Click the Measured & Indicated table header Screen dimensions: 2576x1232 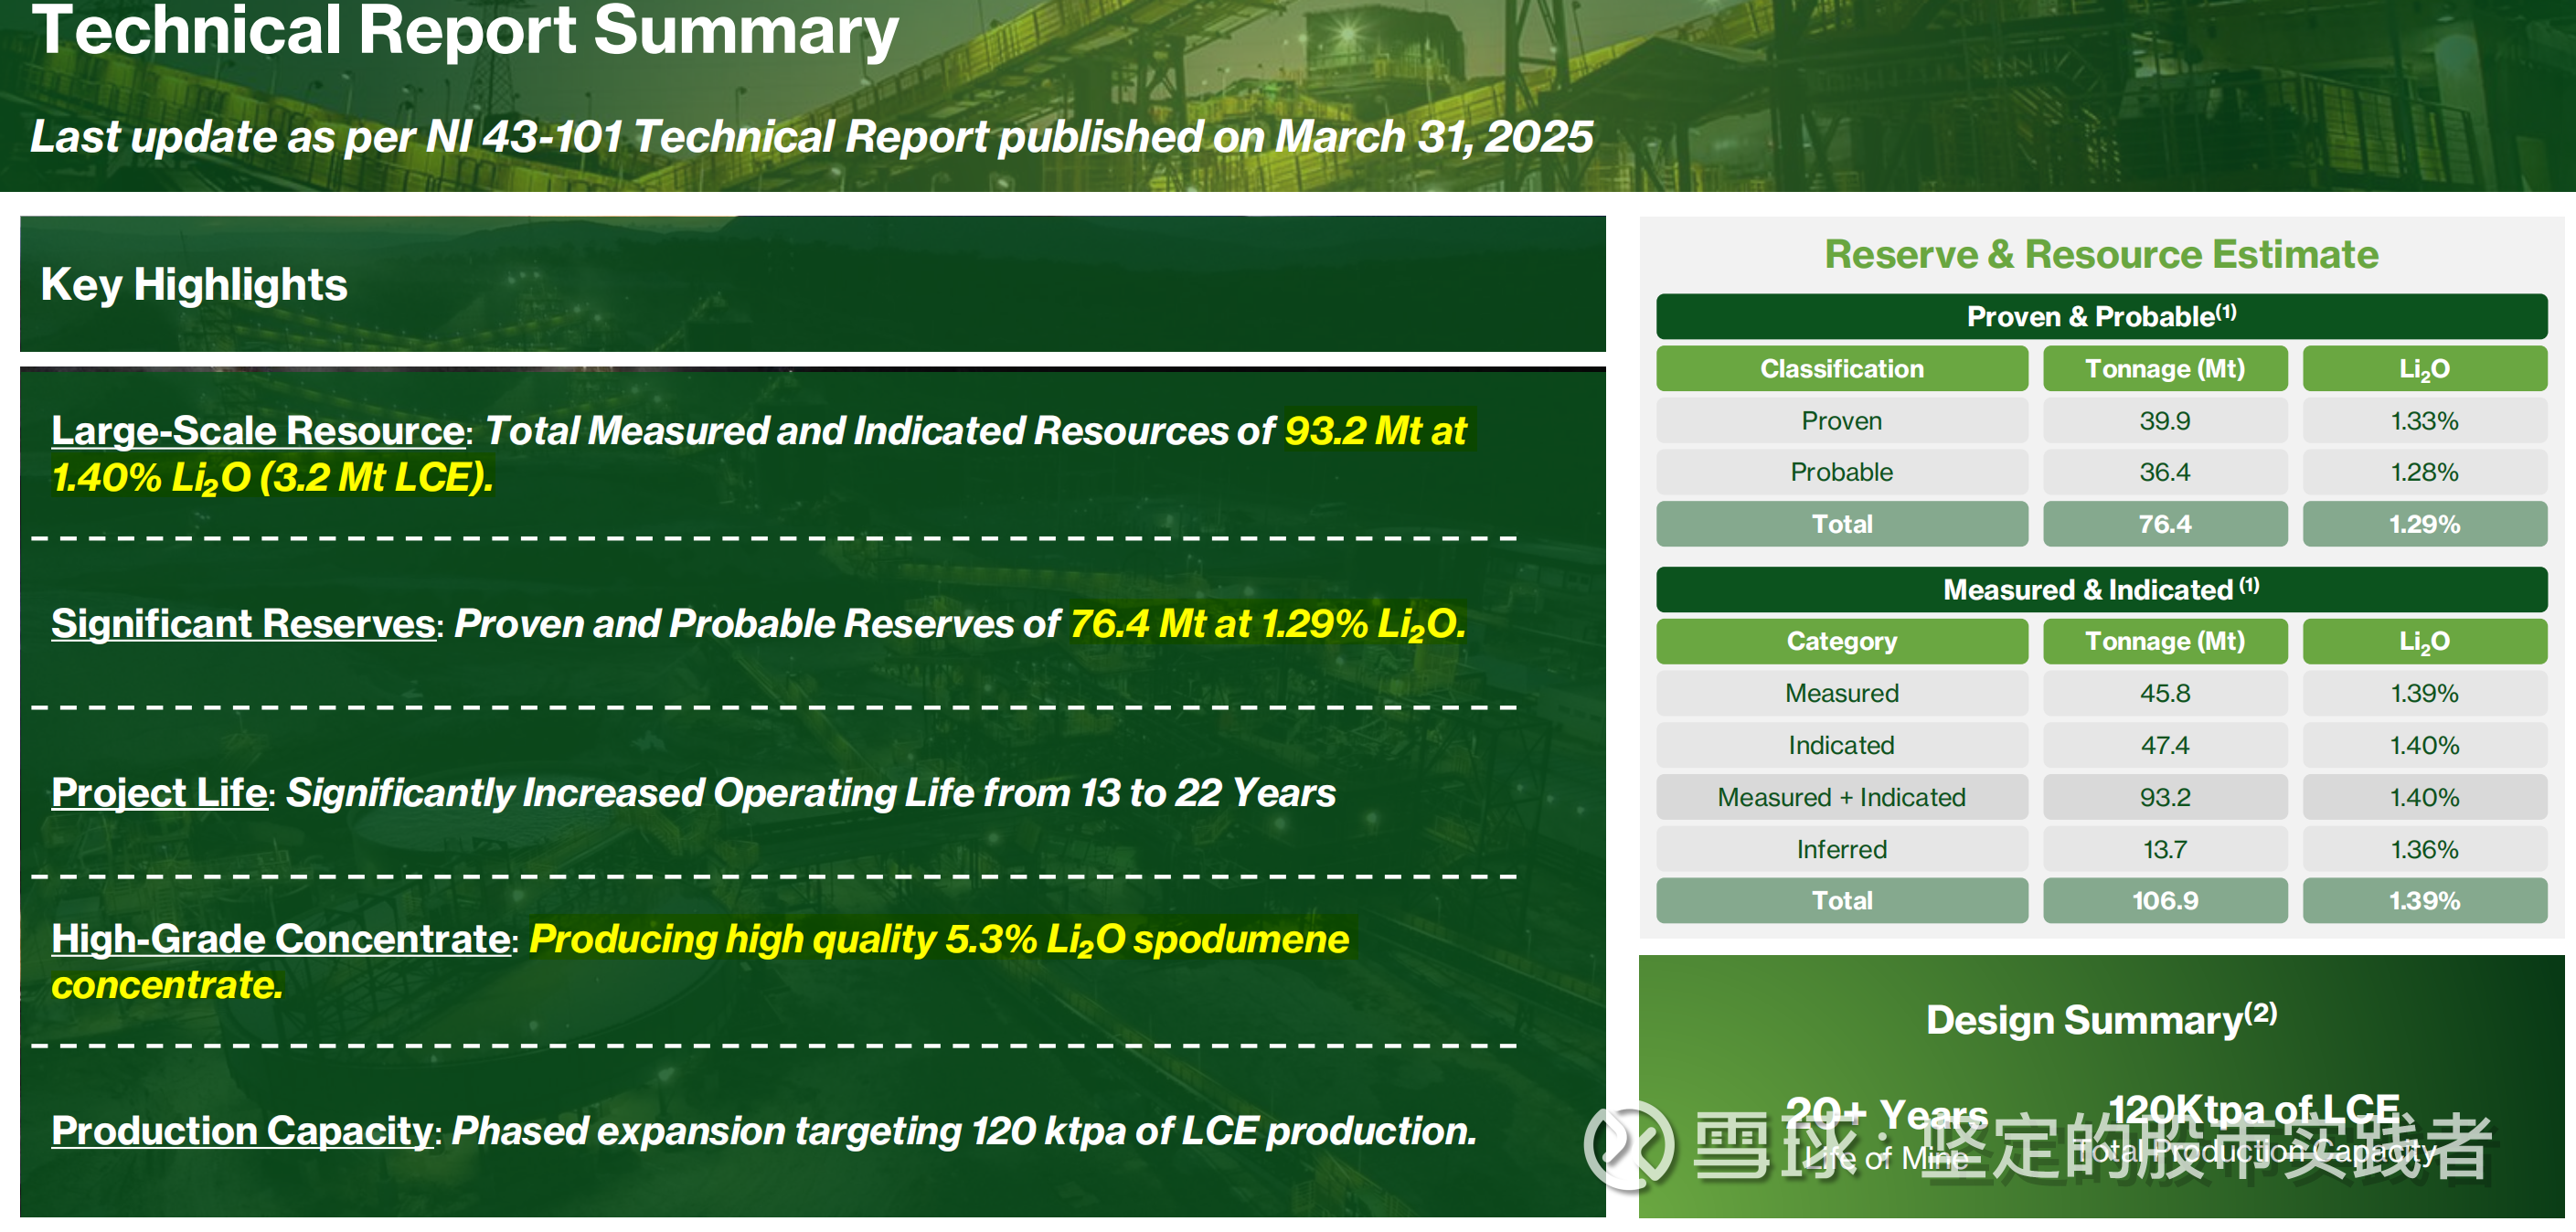click(x=2100, y=590)
